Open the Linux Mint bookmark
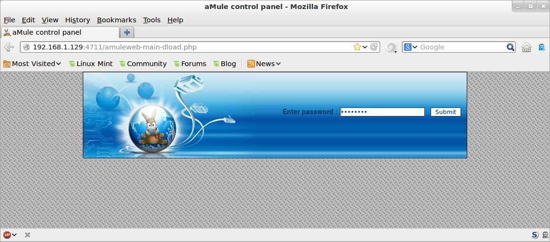Image resolution: width=550 pixels, height=242 pixels. (x=91, y=64)
